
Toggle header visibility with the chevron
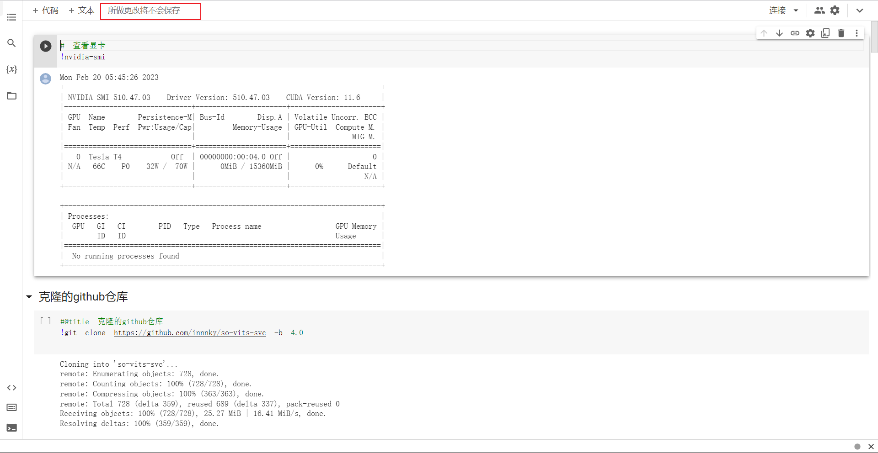point(860,11)
